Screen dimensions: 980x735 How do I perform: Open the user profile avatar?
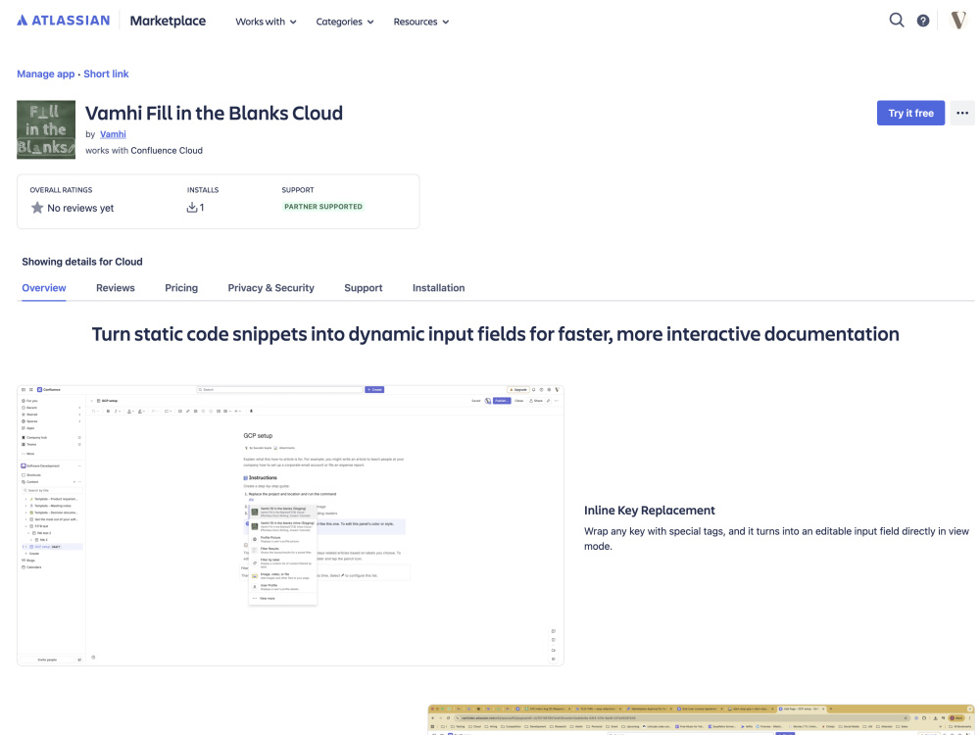click(958, 21)
